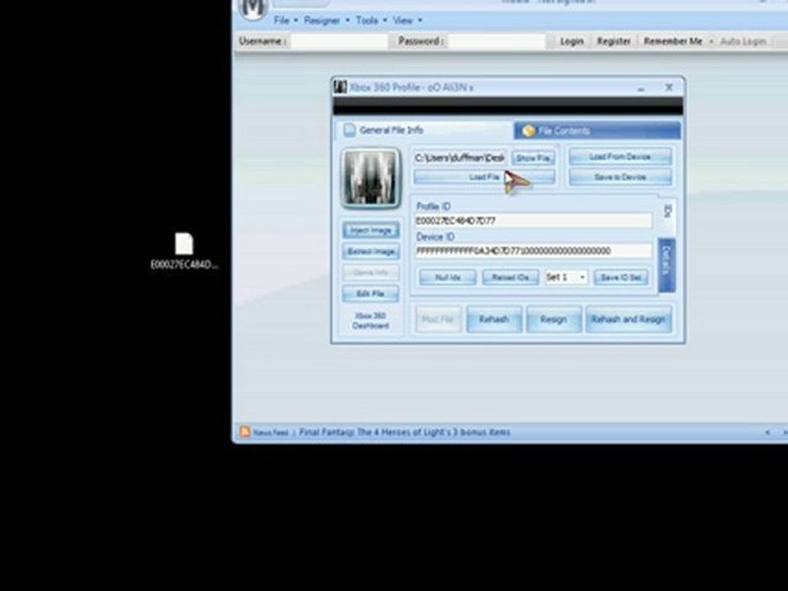Click Save to Device button
Viewport: 788px width, 591px height.
[620, 177]
